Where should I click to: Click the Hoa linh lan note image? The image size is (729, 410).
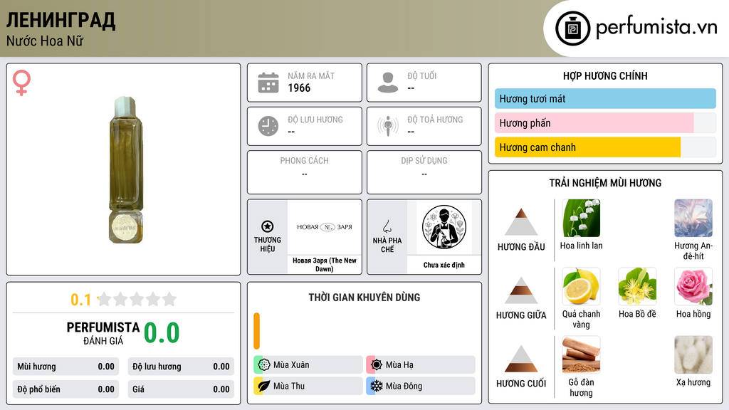click(x=581, y=218)
